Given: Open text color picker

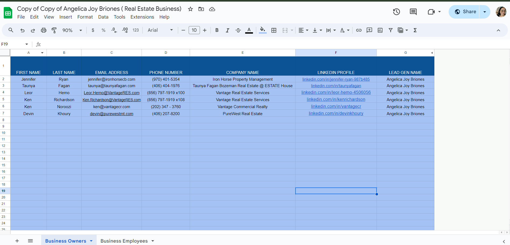Looking at the screenshot, I should pos(249,30).
